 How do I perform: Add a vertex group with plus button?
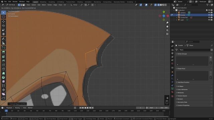(211, 57)
